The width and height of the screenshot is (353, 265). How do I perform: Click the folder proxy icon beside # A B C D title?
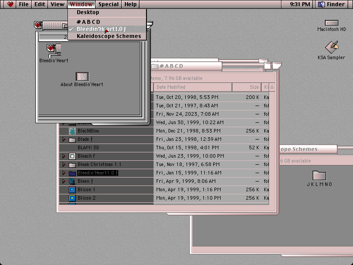tap(155, 66)
